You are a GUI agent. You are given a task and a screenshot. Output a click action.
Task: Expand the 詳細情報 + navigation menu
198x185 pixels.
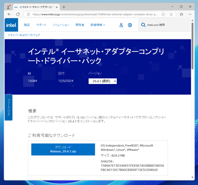pos(98,25)
